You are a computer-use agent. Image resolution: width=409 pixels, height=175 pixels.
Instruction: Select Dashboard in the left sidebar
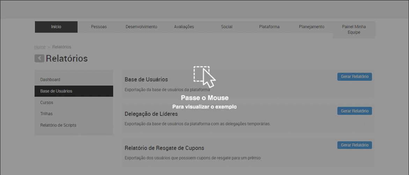[x=50, y=80]
